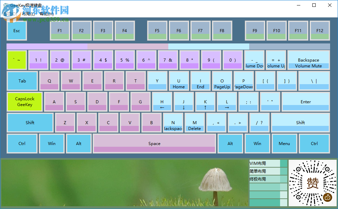Click the 赞 QR code image
Viewport: 338px width, 209px height.
[x=313, y=183]
